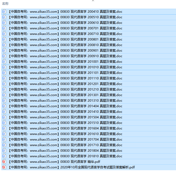Select file name 现代语言学 201604 真题及答案.doc
The width and height of the screenshot is (176, 175).
coord(96,128)
